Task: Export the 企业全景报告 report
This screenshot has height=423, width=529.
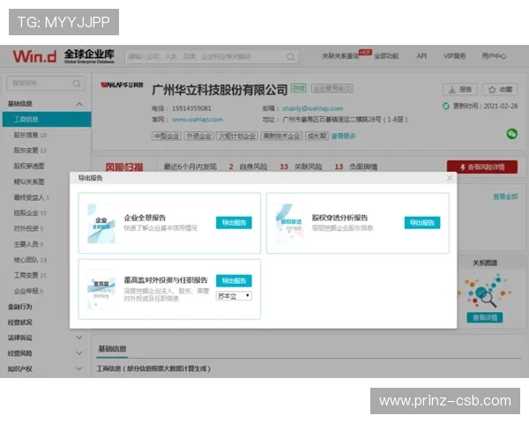Action: [x=234, y=223]
